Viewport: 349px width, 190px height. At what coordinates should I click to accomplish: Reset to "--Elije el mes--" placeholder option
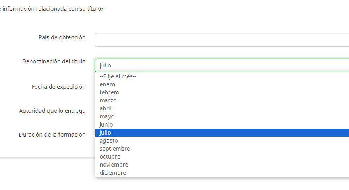pyautogui.click(x=118, y=76)
